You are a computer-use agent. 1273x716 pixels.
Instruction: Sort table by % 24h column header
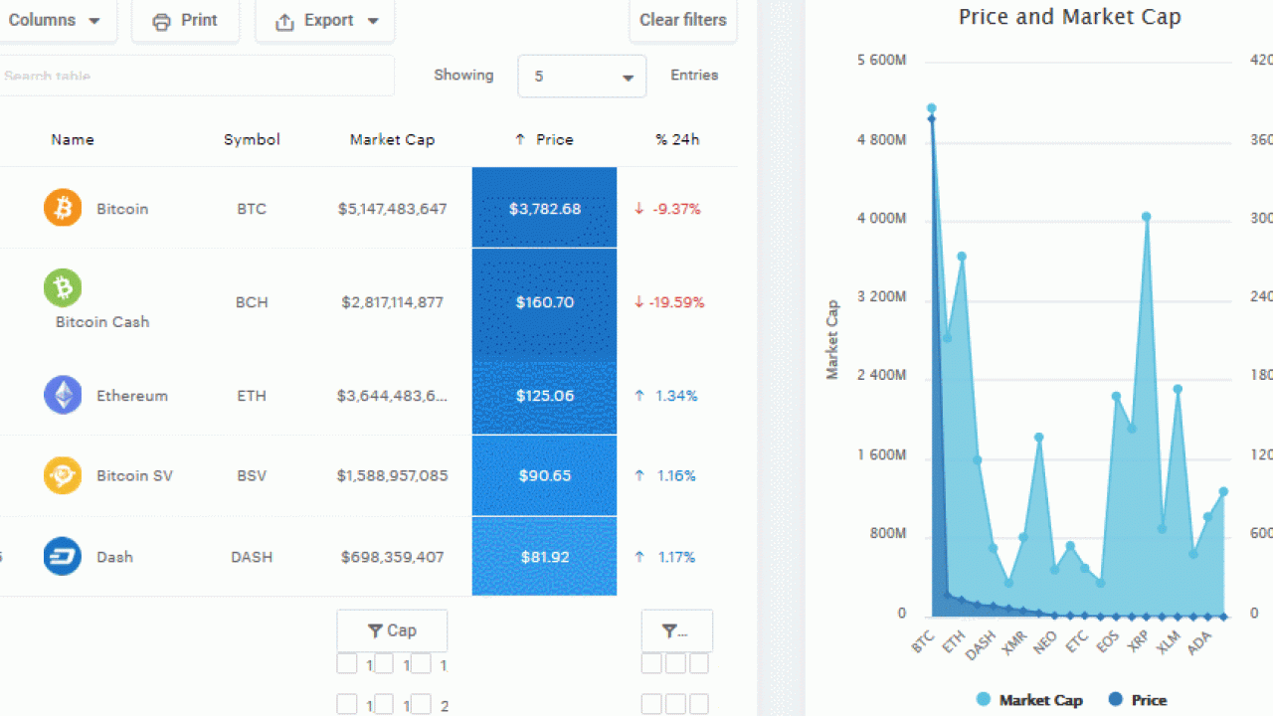click(677, 139)
